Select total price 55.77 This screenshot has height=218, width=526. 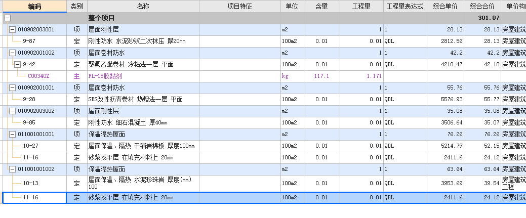pyautogui.click(x=482, y=99)
